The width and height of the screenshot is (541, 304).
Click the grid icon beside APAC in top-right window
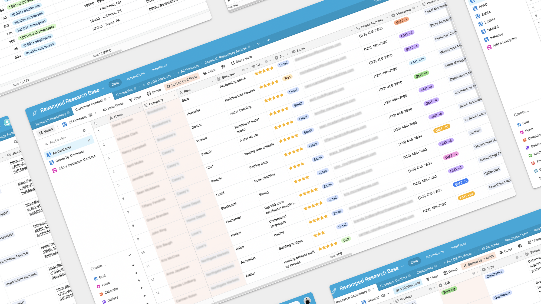475,9
